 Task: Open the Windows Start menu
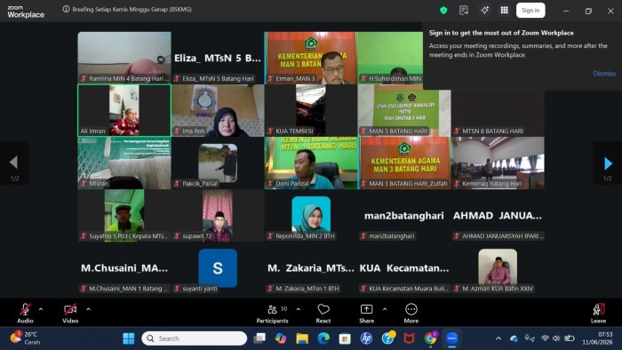[129, 338]
